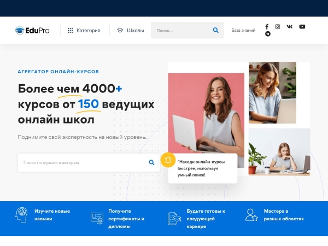
Task: Click the АГРЕГАТОР ОНЛАЙН-КУРСОВ caption
Action: tap(58, 72)
